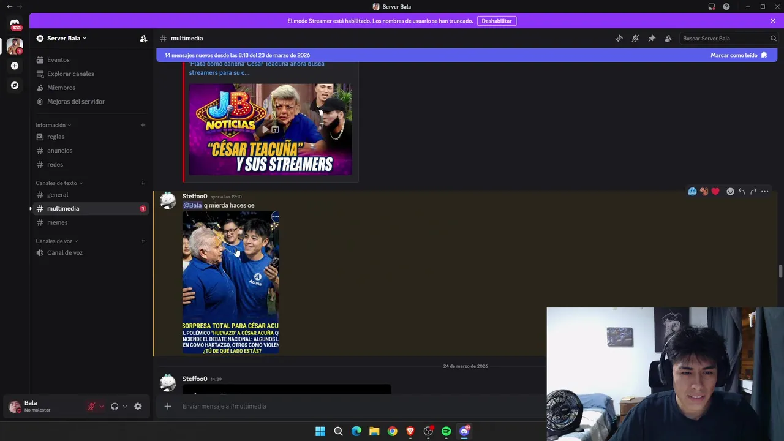The image size is (784, 441).
Task: Dismiss the Streamer mode banner
Action: (773, 21)
